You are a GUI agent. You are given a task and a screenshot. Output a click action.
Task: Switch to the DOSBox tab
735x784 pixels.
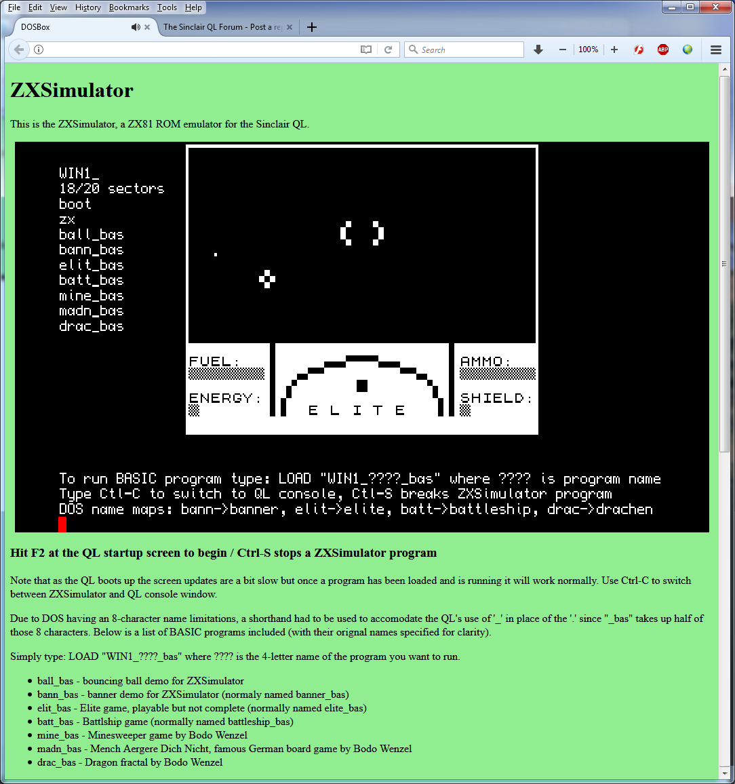[x=83, y=27]
